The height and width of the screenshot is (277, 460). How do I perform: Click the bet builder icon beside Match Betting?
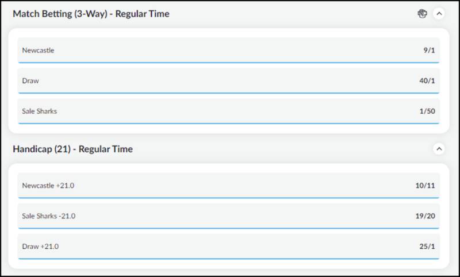tap(423, 14)
